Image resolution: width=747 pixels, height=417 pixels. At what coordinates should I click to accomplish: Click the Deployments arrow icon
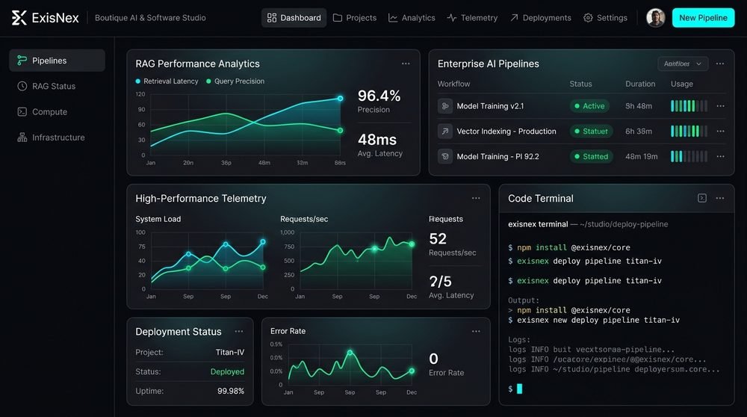pos(514,18)
